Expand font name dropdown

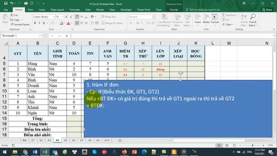pyautogui.click(x=54, y=17)
